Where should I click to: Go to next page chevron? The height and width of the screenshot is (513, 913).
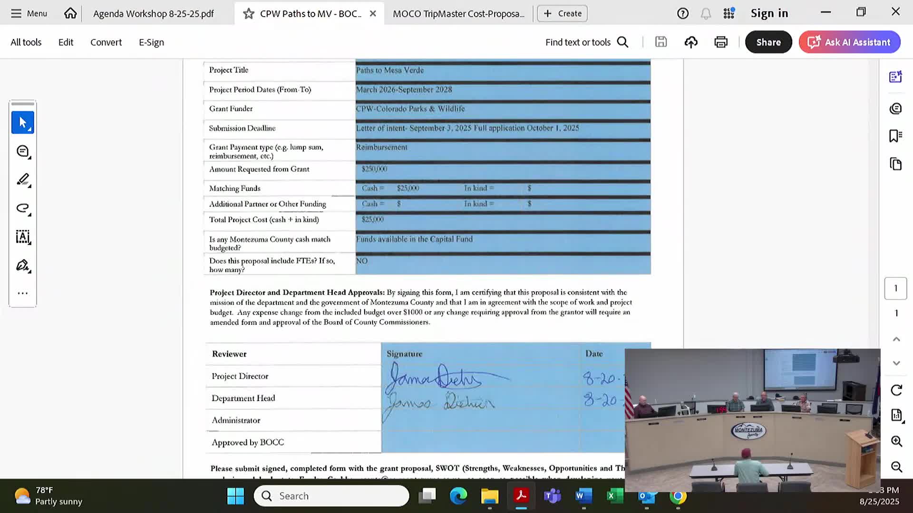(896, 363)
